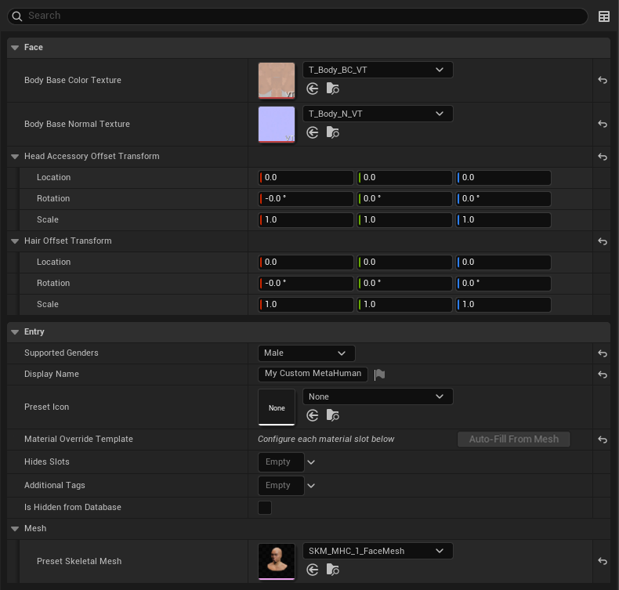Open the Preset Icon None asset dropdown
Screen dimensions: 619x590
(x=378, y=396)
